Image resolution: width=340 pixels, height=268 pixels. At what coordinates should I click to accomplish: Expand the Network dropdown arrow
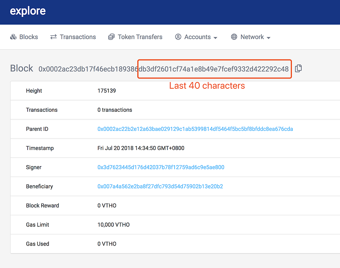[269, 38]
